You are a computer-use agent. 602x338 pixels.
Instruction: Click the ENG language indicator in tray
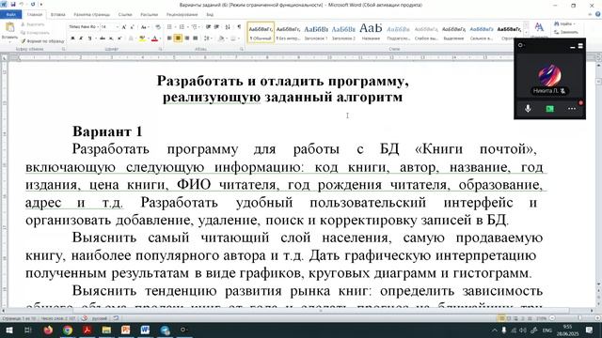547,330
